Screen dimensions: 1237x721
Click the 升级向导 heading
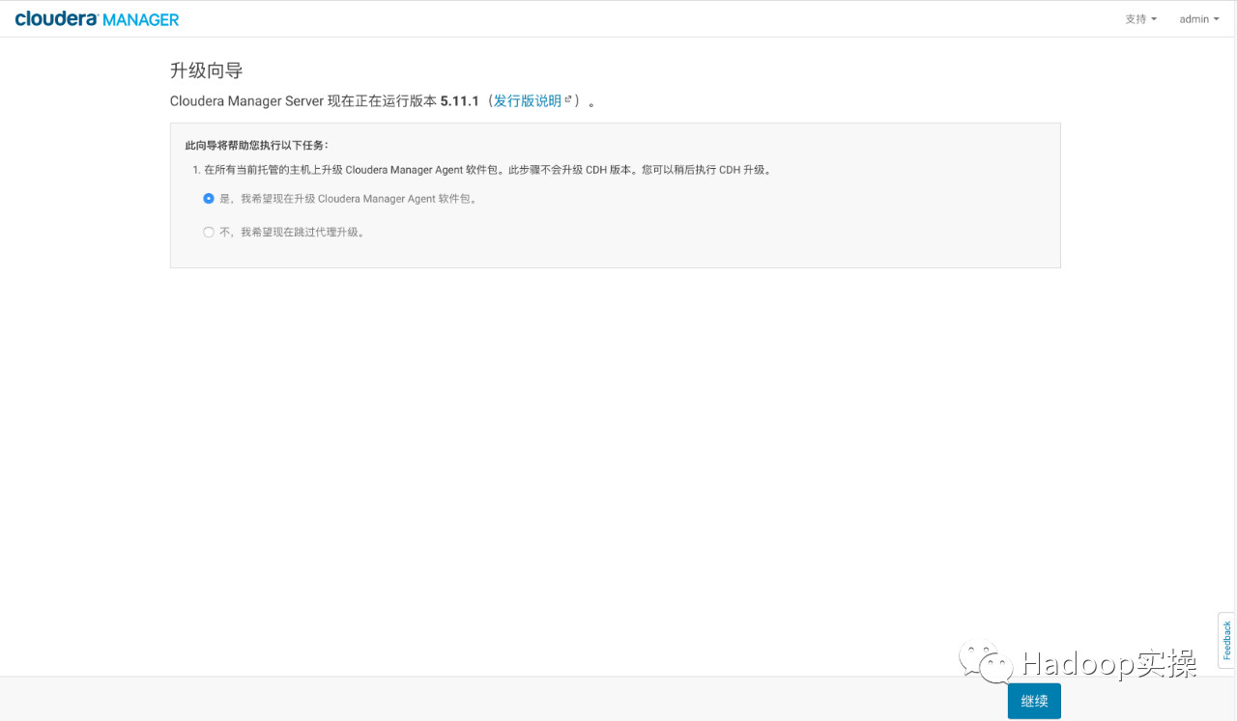206,70
